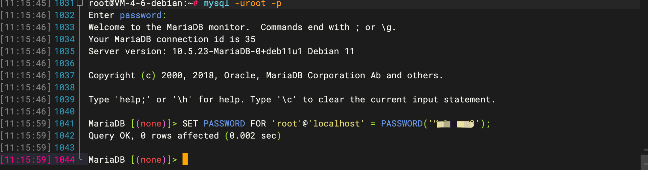Click line number 1036 on the empty line
Screen dimensions: 648x170
coord(65,63)
